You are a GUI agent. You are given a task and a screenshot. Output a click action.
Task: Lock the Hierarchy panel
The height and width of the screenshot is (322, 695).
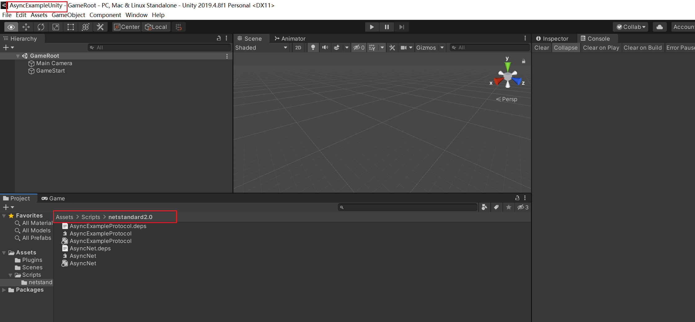(219, 38)
